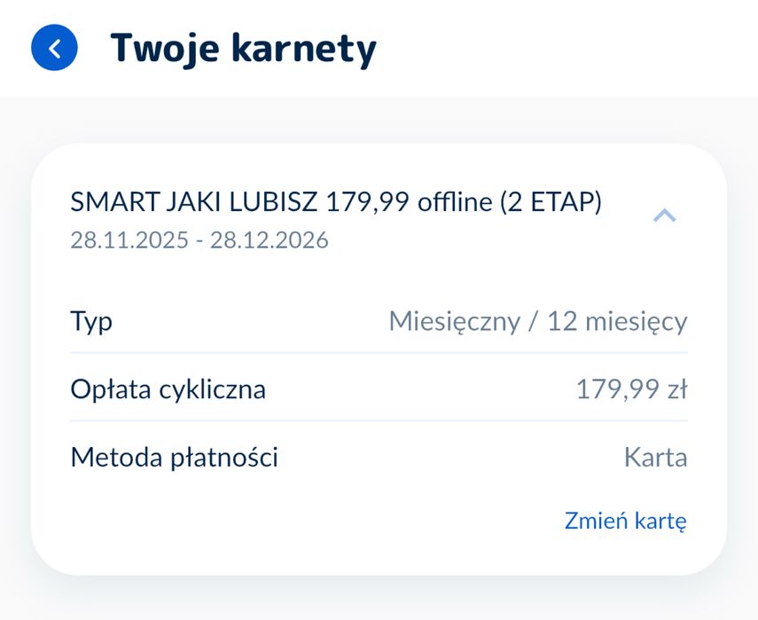Click the gray background below the membership card
The height and width of the screenshot is (620, 758).
[379, 599]
